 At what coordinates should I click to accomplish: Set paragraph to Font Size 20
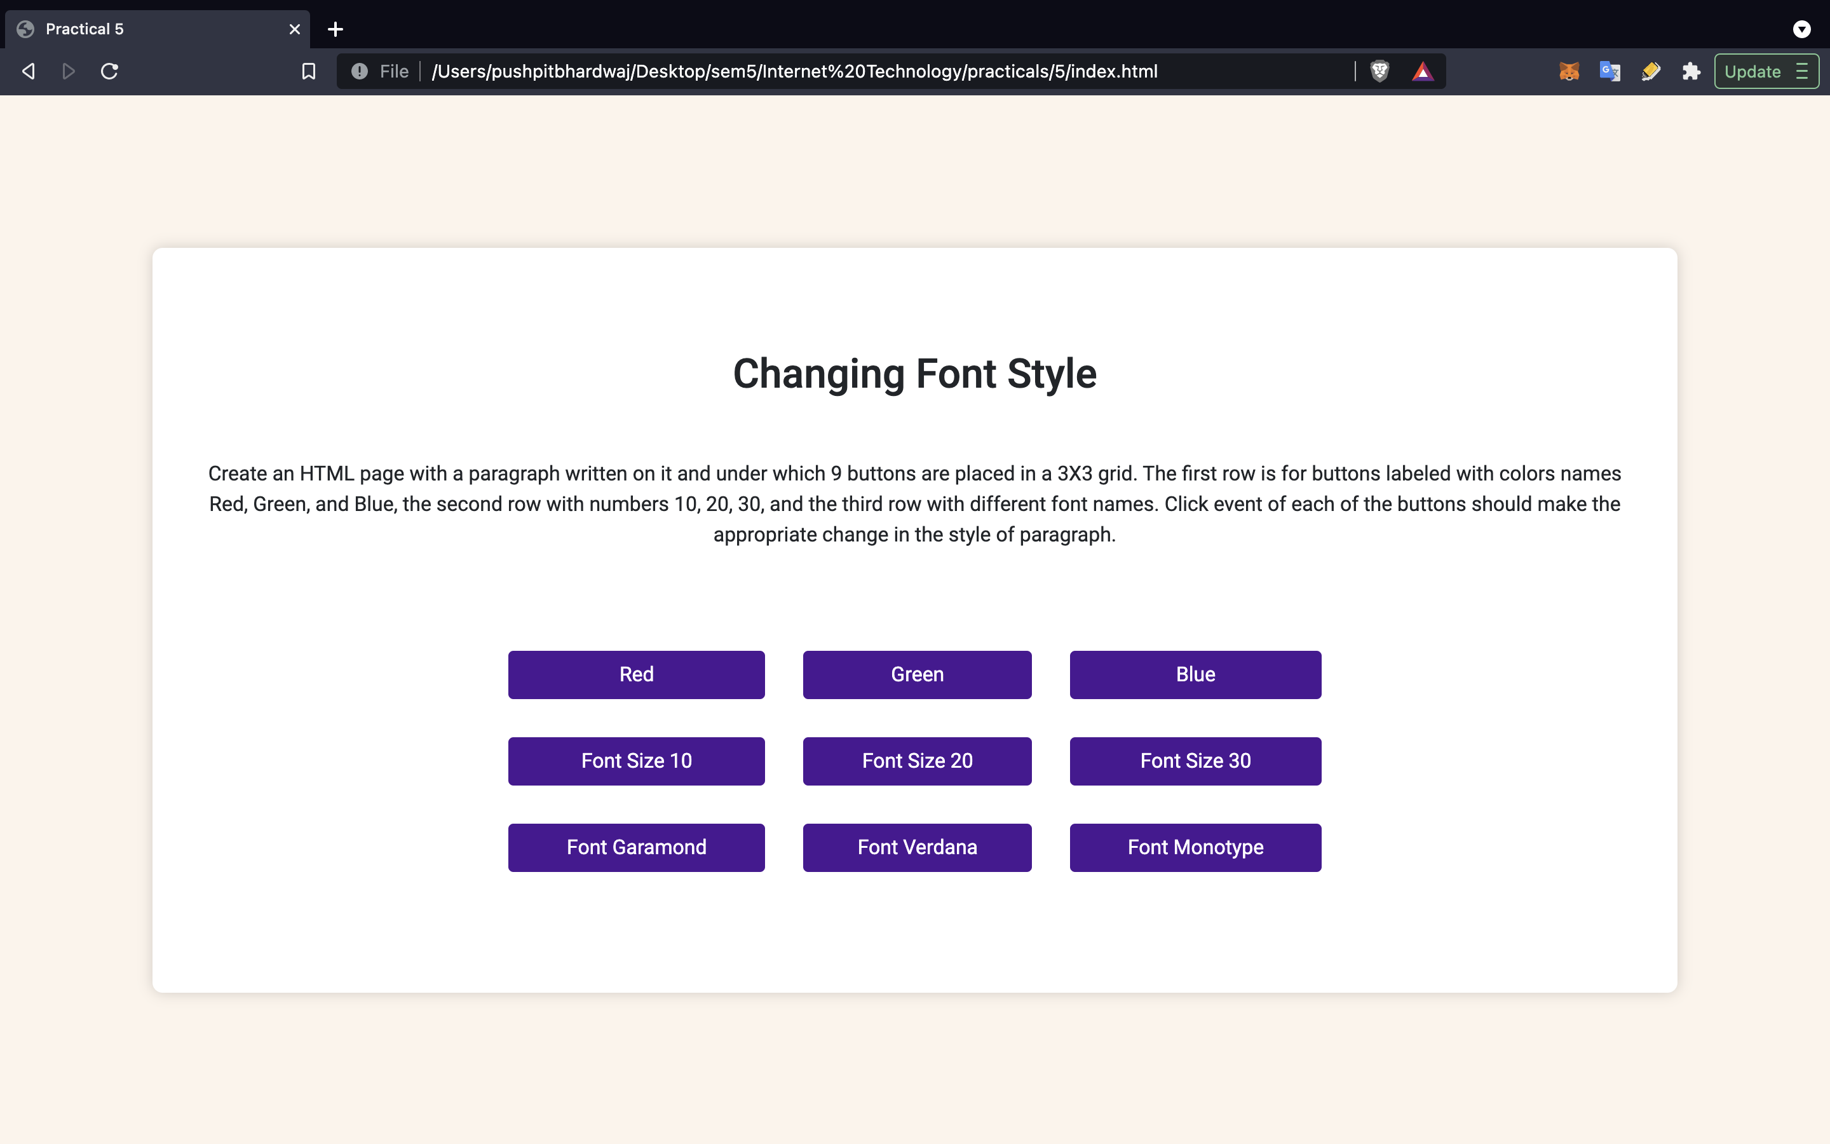[x=916, y=760]
